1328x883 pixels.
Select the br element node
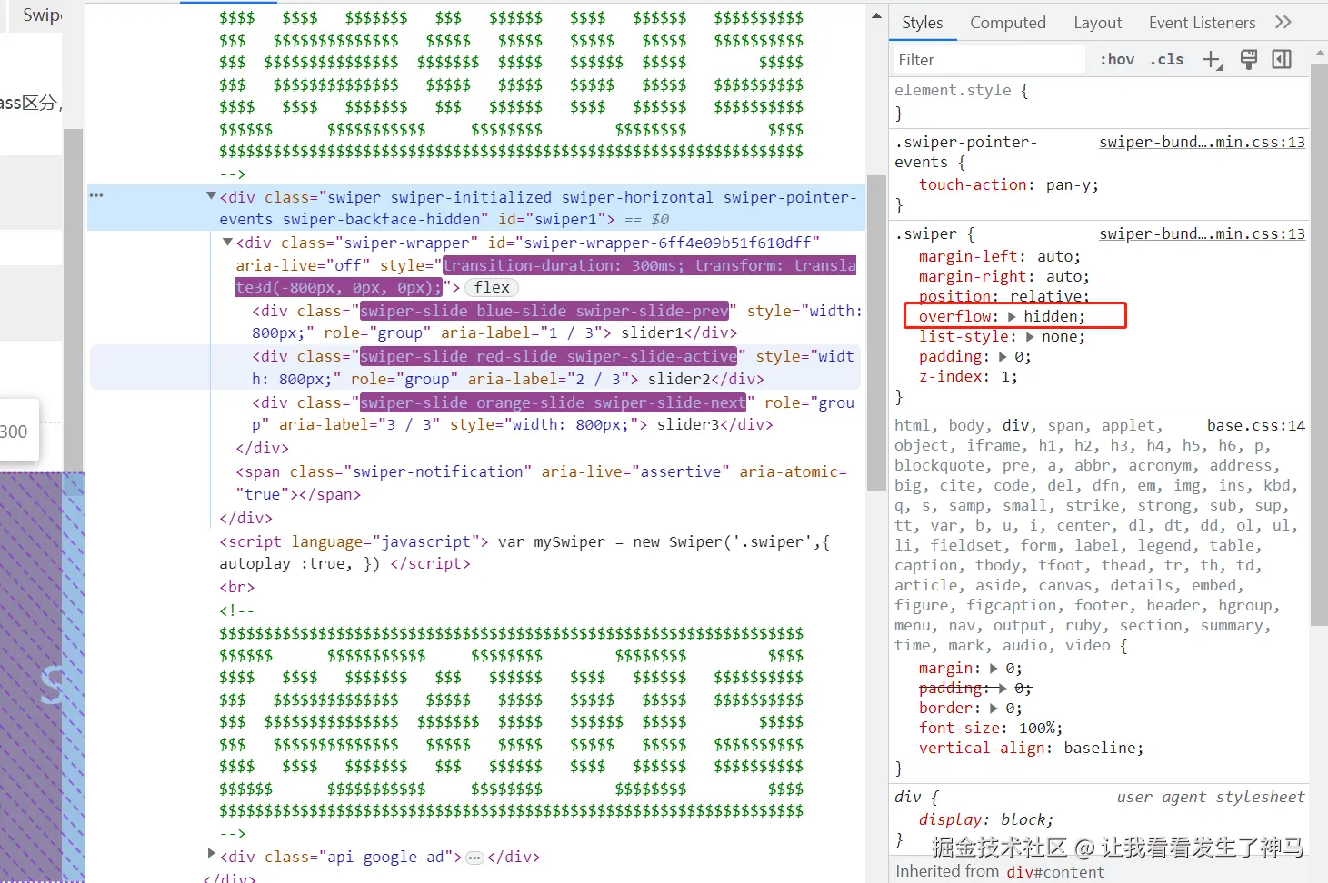click(x=236, y=588)
